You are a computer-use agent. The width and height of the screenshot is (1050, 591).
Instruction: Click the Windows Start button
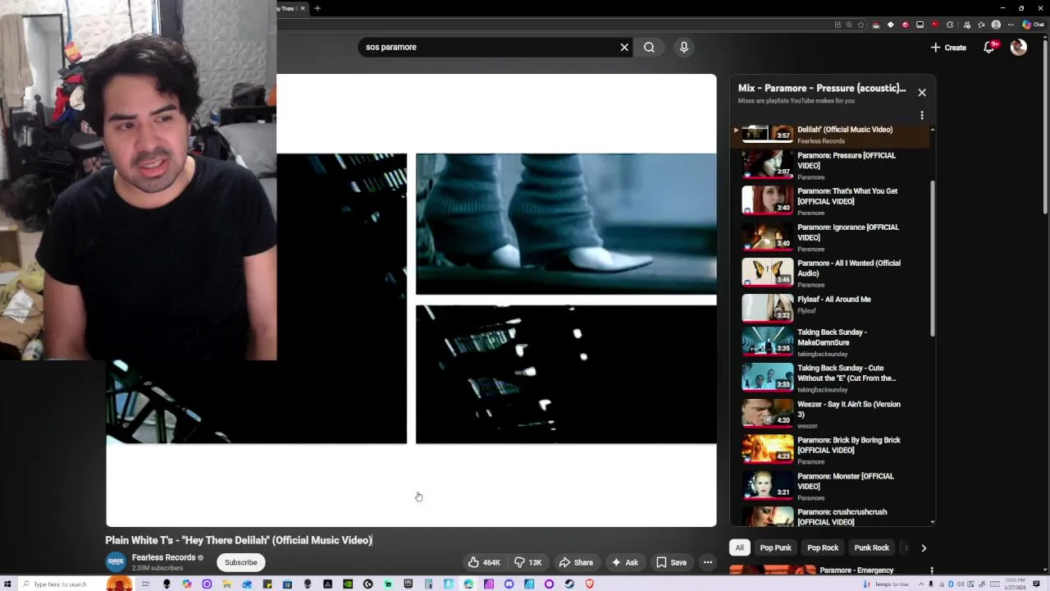[x=9, y=584]
